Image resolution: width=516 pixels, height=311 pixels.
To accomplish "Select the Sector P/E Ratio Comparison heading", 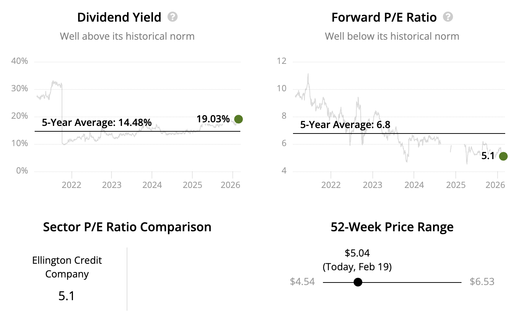I will tap(127, 227).
